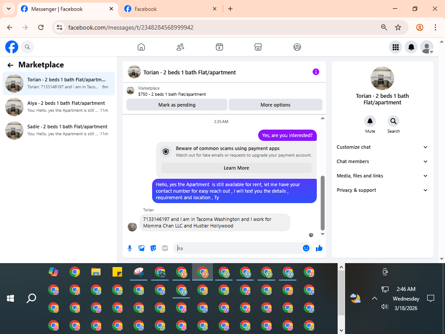The height and width of the screenshot is (334, 445).
Task: Search in conversation magnifier icon
Action: 393,121
